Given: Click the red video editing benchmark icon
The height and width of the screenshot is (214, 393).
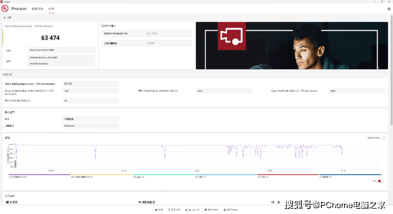Looking at the screenshot, I should point(231,36).
